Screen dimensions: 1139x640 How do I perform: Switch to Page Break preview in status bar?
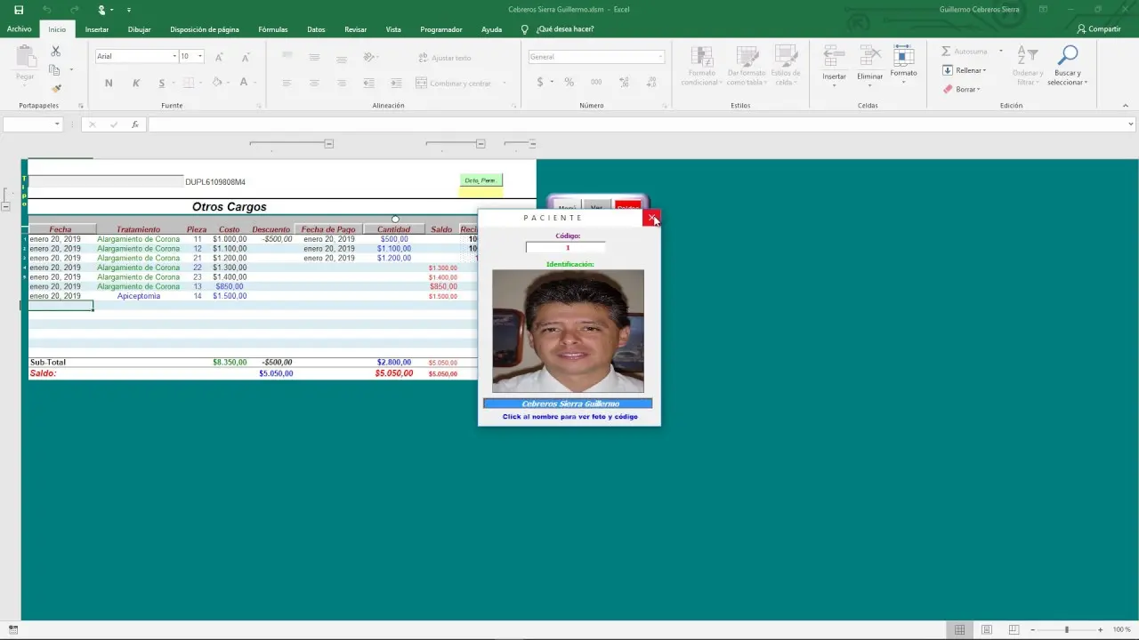[x=1013, y=629]
